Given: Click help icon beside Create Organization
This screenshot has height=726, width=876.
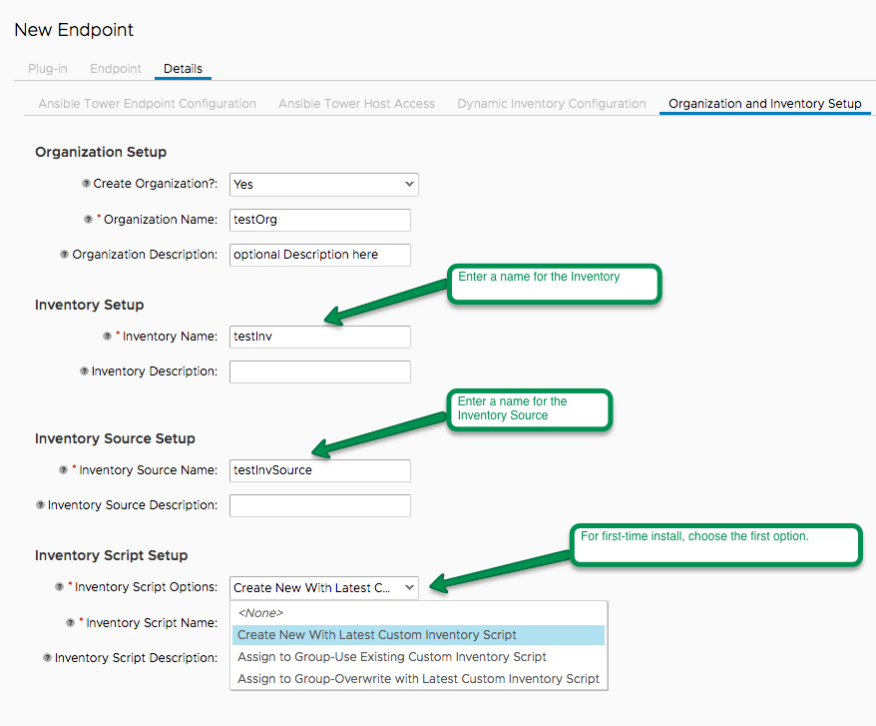Looking at the screenshot, I should point(86,184).
